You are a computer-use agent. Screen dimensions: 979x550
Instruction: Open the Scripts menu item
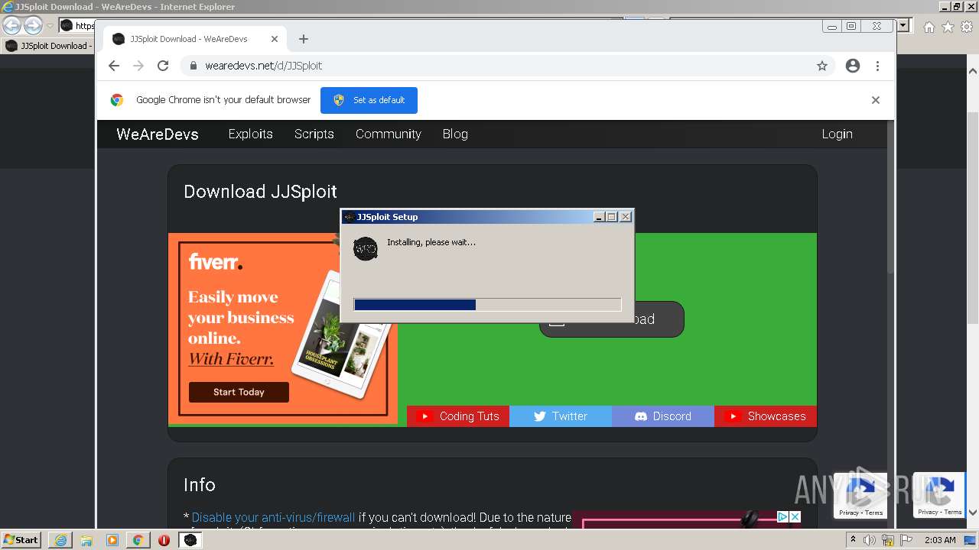(314, 134)
